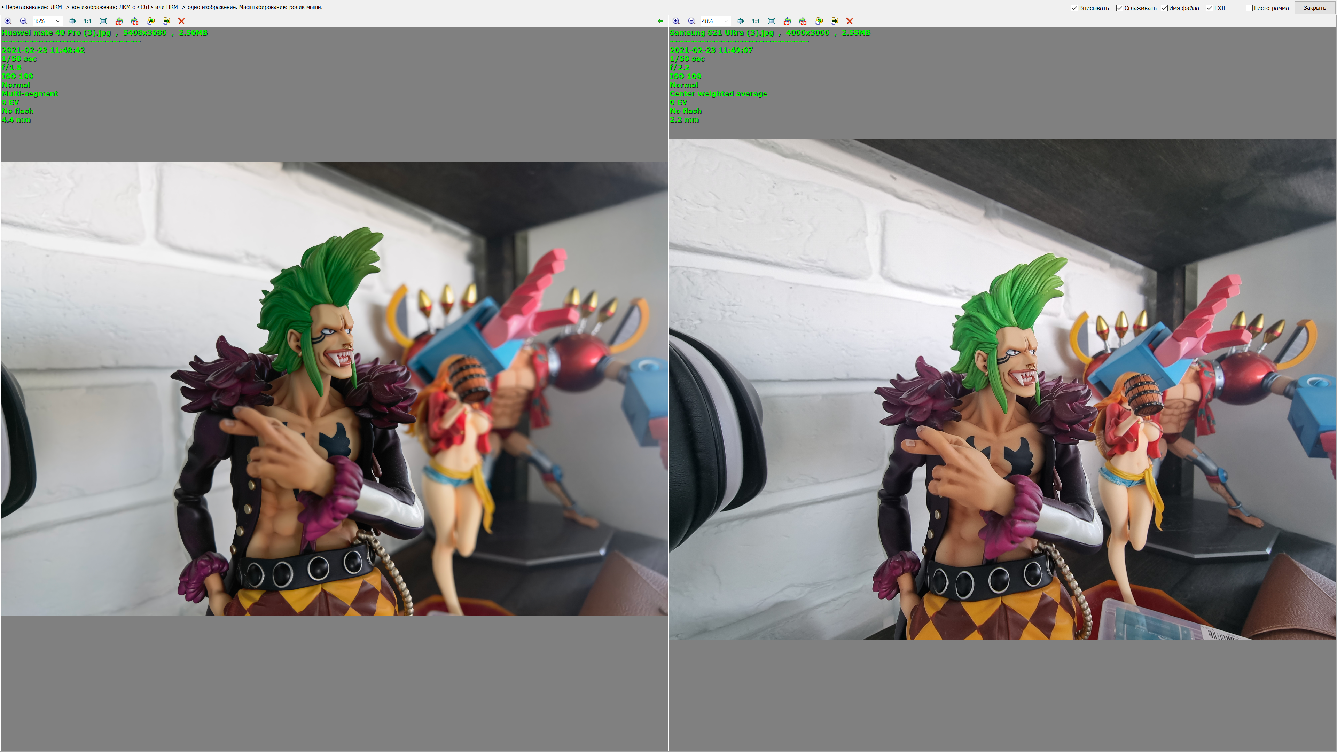
Task: Click the Samsung S21 Ultra photo
Action: [x=1002, y=389]
